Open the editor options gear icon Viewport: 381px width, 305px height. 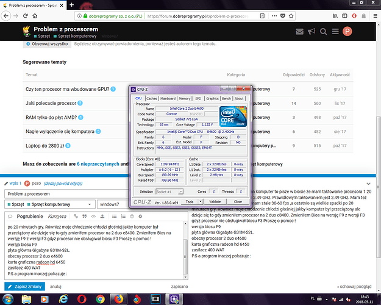click(x=140, y=216)
